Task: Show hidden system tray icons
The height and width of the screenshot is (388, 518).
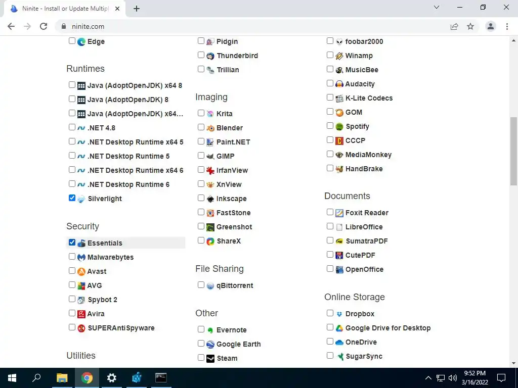Action: point(428,378)
